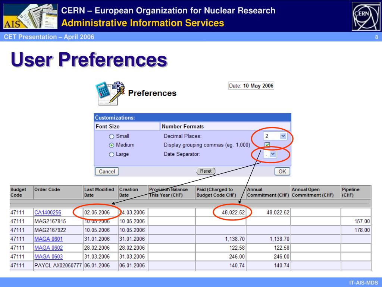Select the Small font size option

[x=112, y=136]
